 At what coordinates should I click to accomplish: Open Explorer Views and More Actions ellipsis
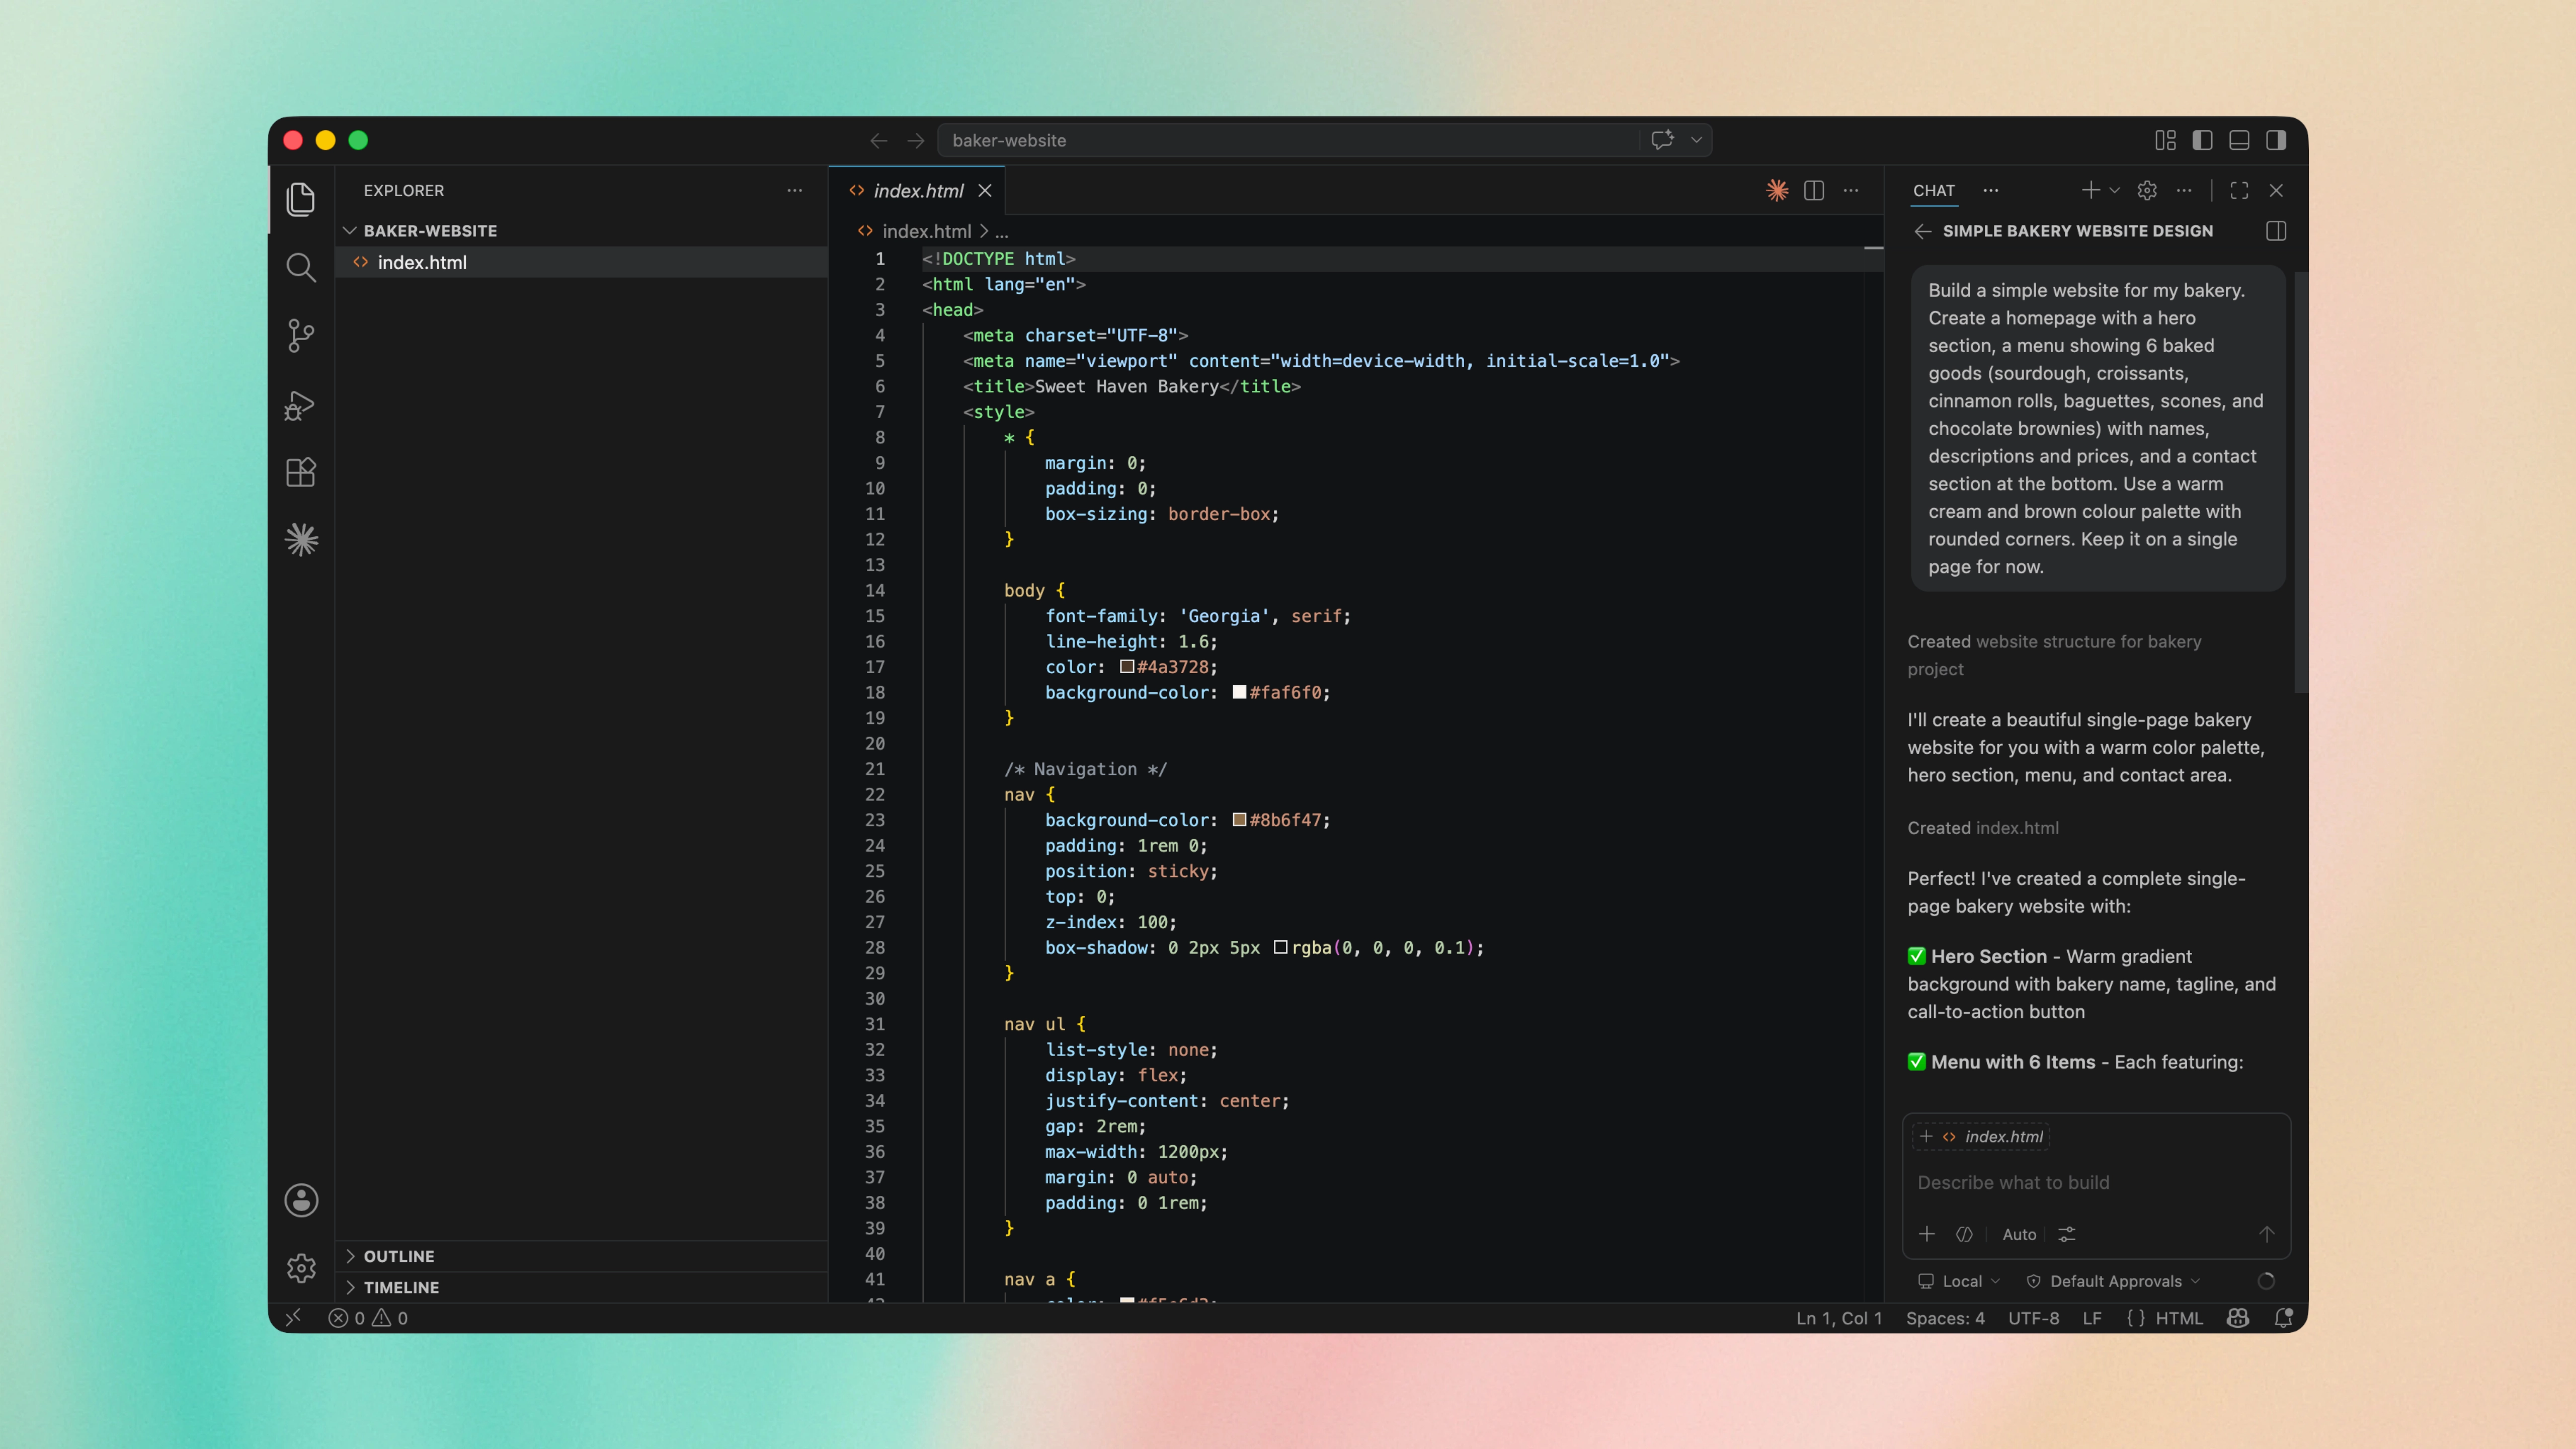pyautogui.click(x=794, y=190)
